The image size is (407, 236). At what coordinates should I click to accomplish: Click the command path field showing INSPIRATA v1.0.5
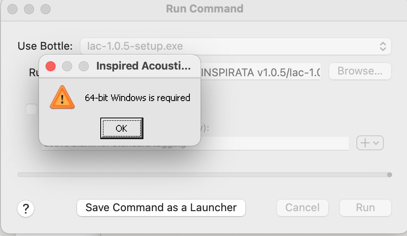click(261, 72)
